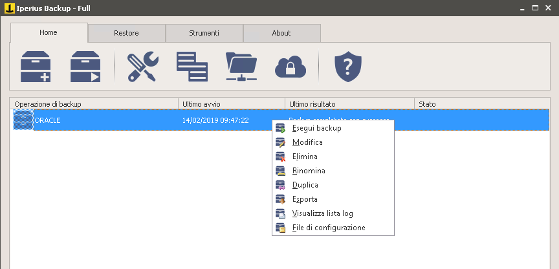Open the Strumenti tab

(x=204, y=33)
